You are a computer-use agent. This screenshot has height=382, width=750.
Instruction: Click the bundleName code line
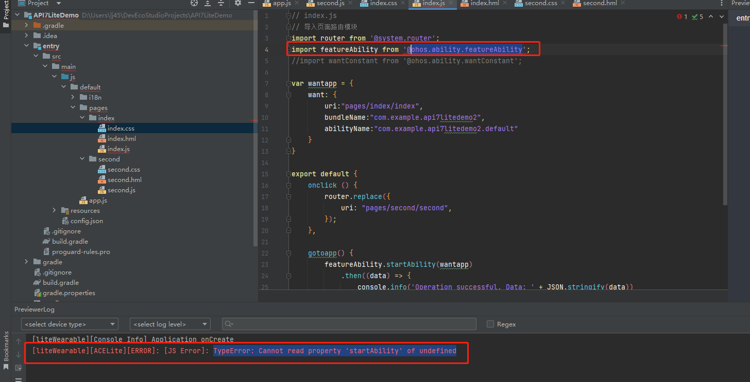(x=405, y=117)
